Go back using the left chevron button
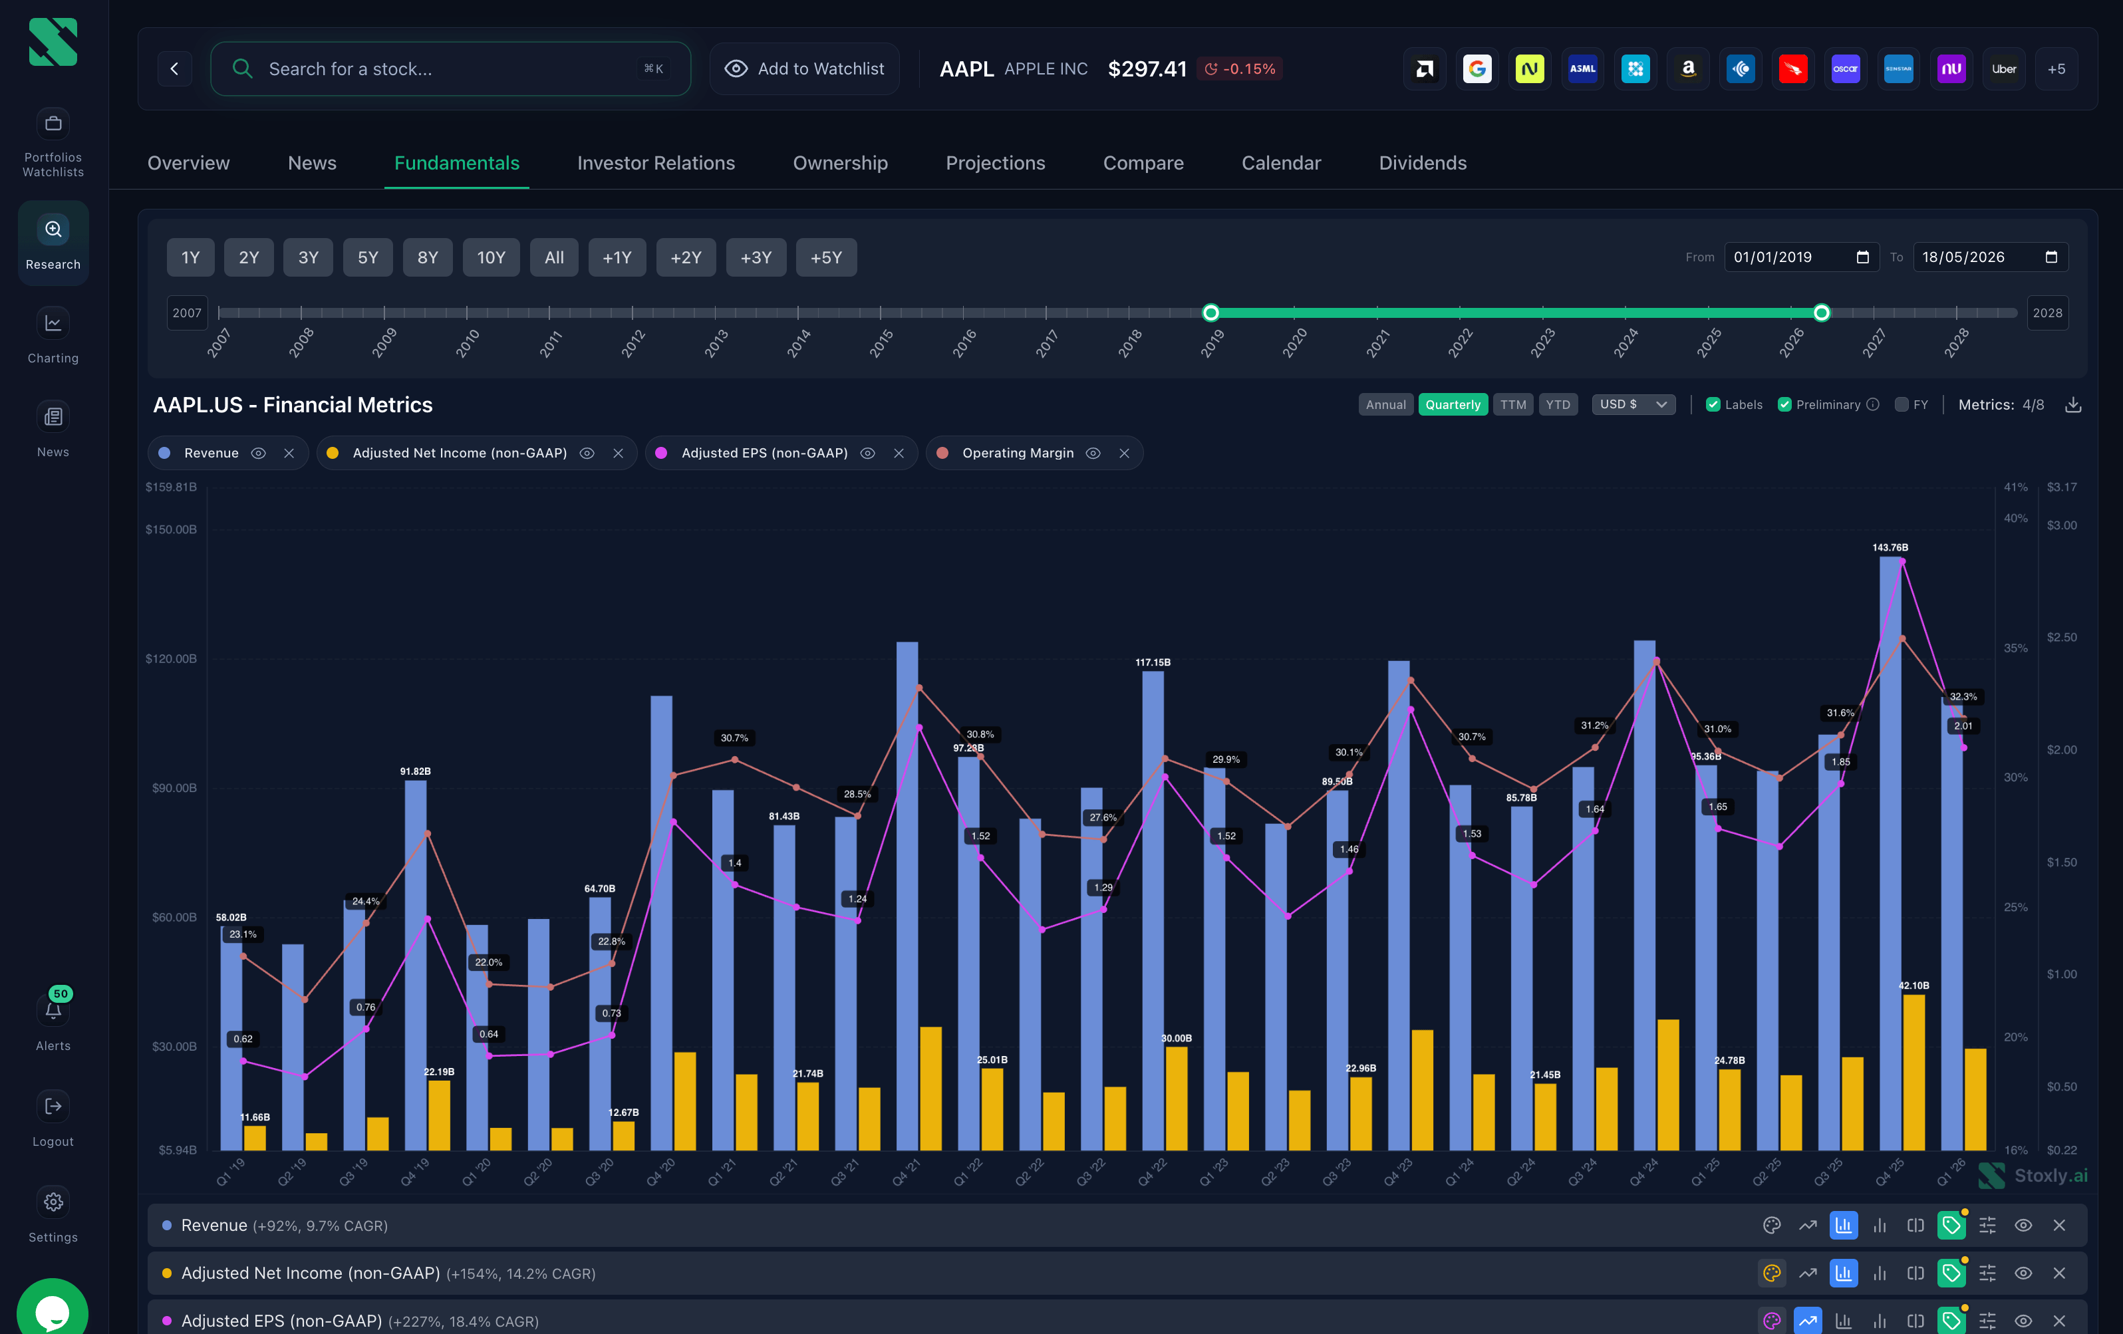Viewport: 2123px width, 1334px height. pyautogui.click(x=174, y=68)
